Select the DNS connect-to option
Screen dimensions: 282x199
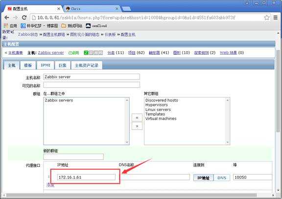click(222, 178)
